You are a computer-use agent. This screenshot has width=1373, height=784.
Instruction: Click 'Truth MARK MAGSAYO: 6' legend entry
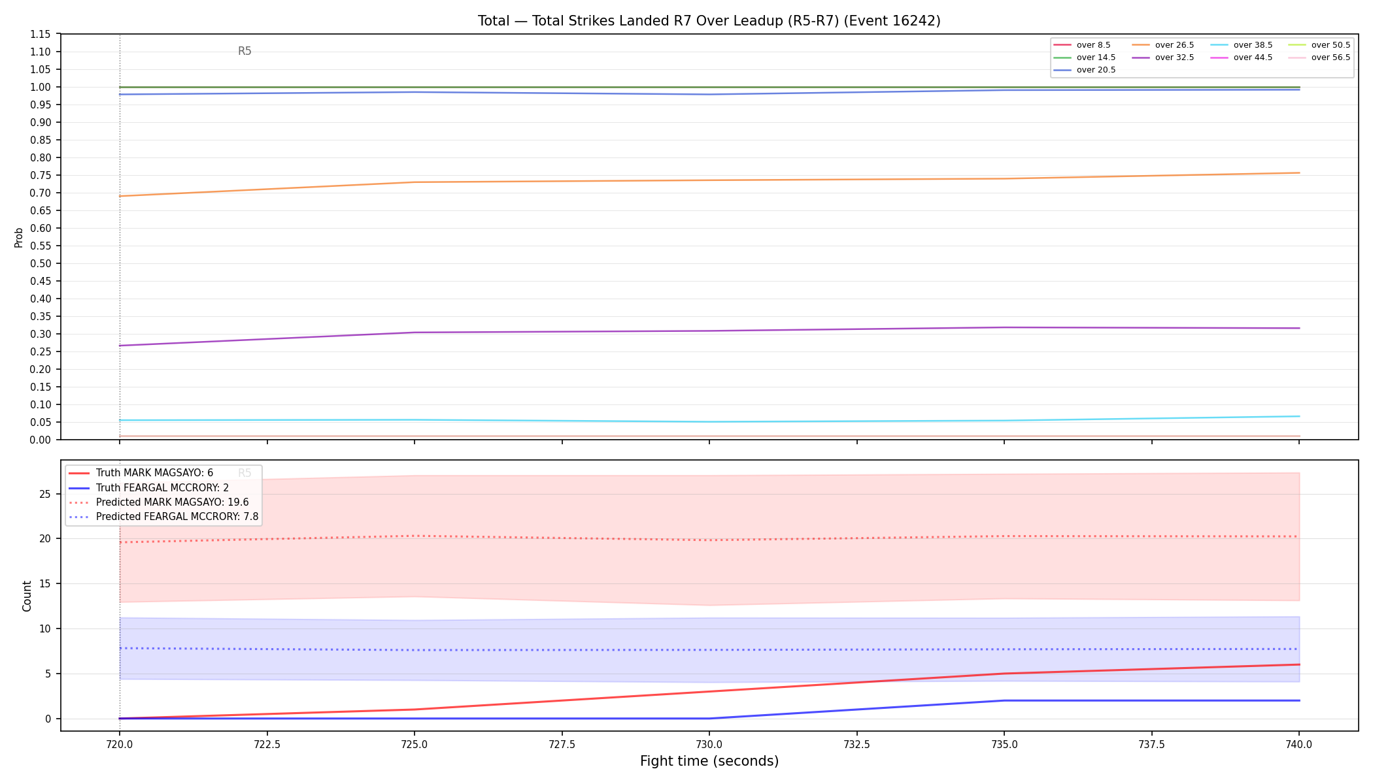(141, 473)
